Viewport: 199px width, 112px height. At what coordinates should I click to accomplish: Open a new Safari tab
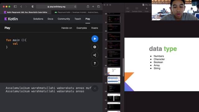(93, 7)
